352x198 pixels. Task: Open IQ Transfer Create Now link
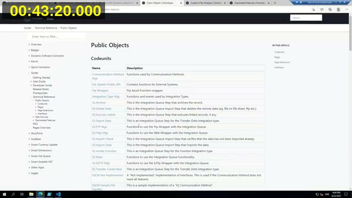pyautogui.click(x=107, y=169)
